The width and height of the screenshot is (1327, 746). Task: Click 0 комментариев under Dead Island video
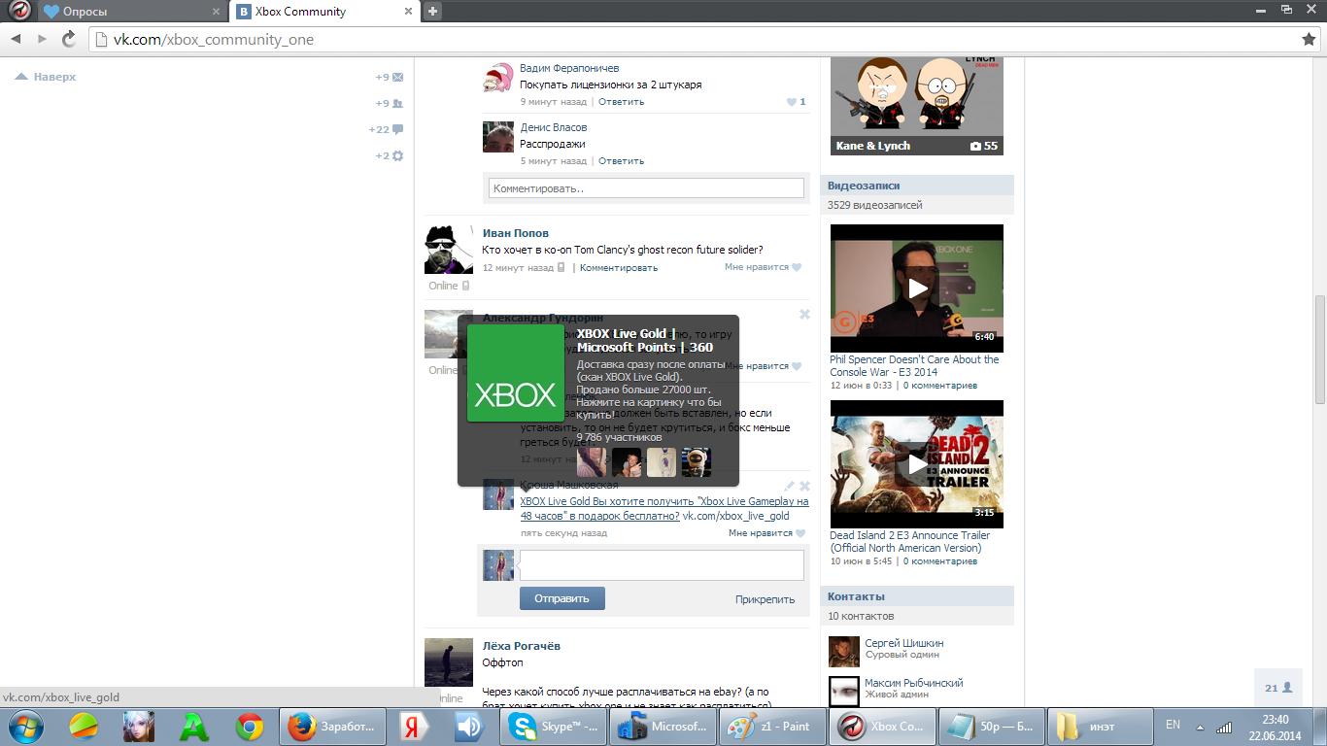pos(940,560)
